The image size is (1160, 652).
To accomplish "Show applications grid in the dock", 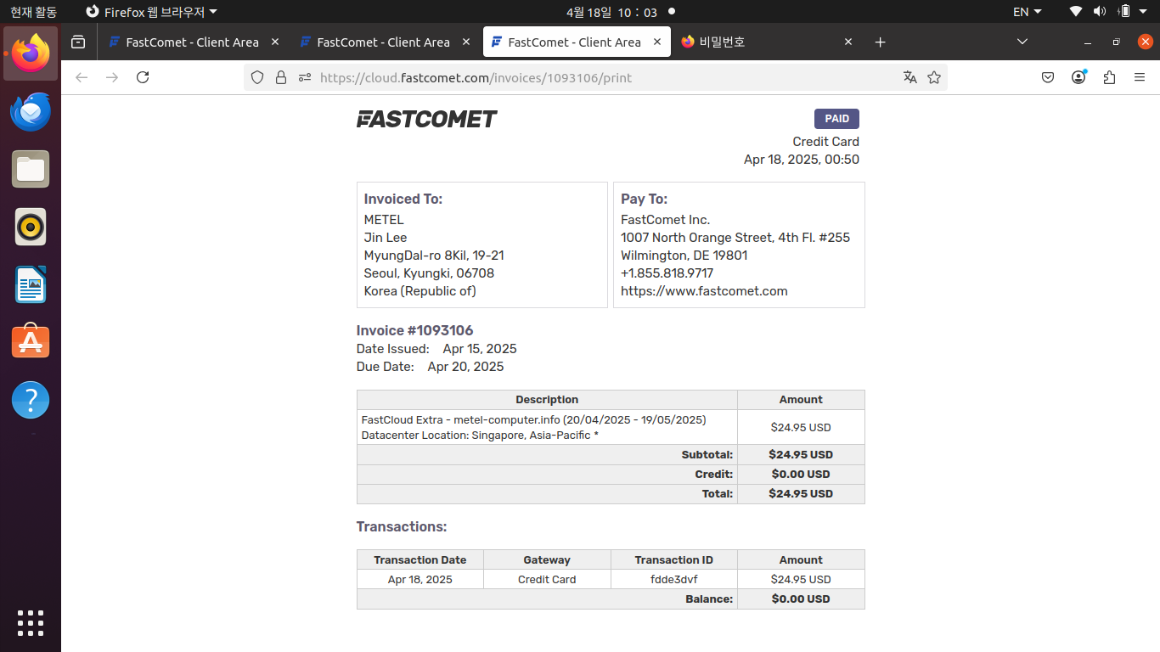I will click(31, 622).
